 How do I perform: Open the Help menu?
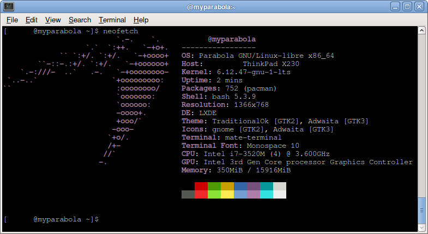(141, 20)
